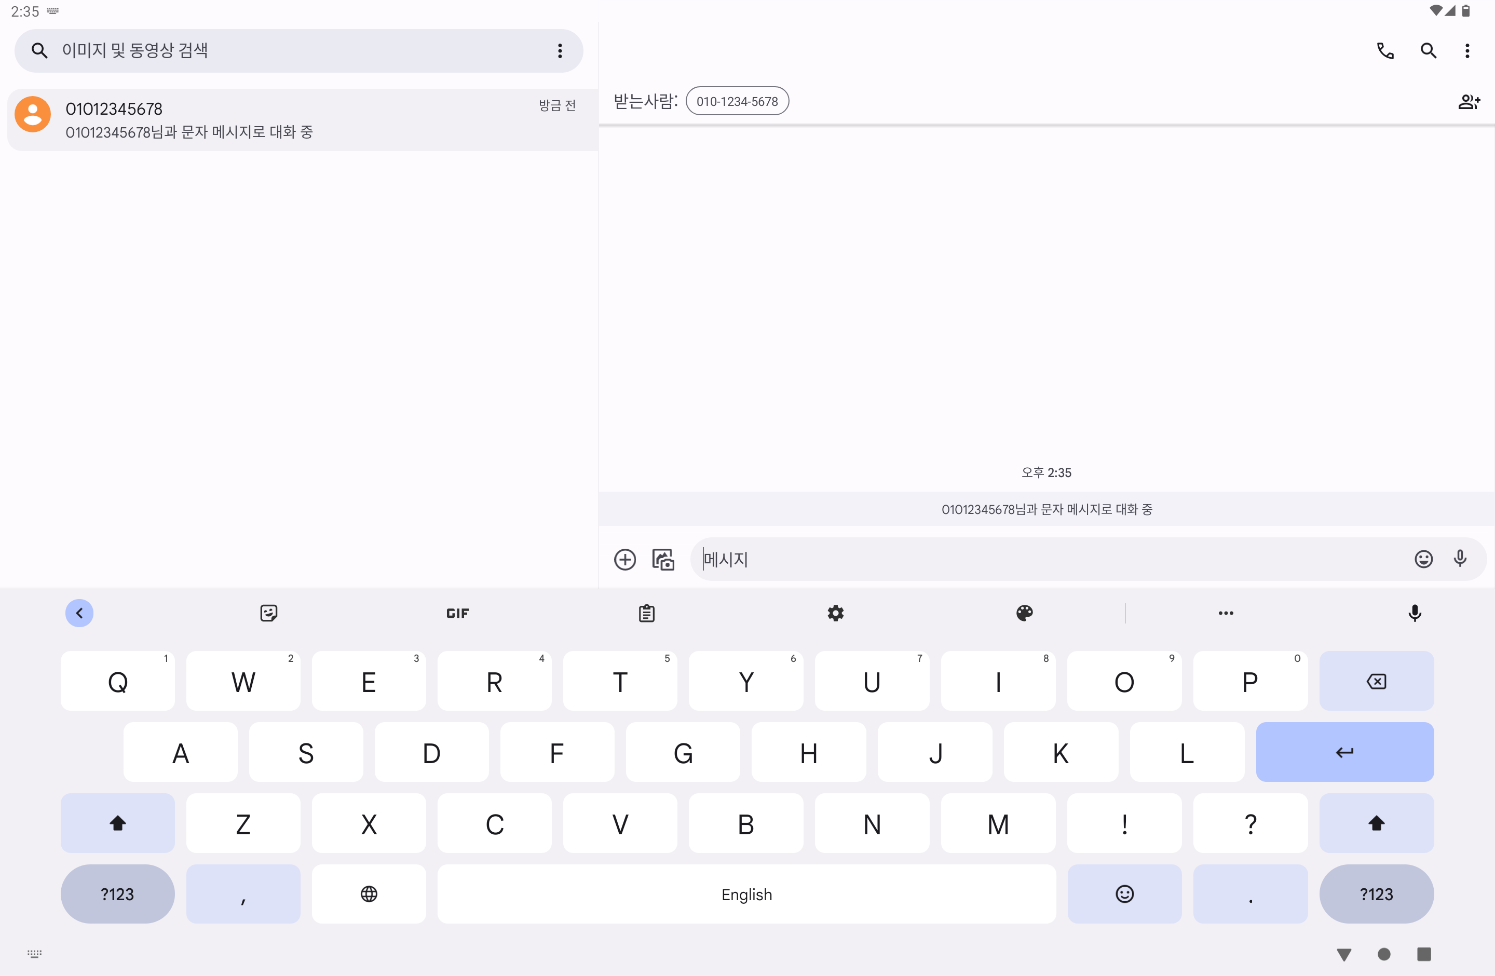Image resolution: width=1495 pixels, height=976 pixels.
Task: Tap the comma key
Action: pyautogui.click(x=243, y=894)
